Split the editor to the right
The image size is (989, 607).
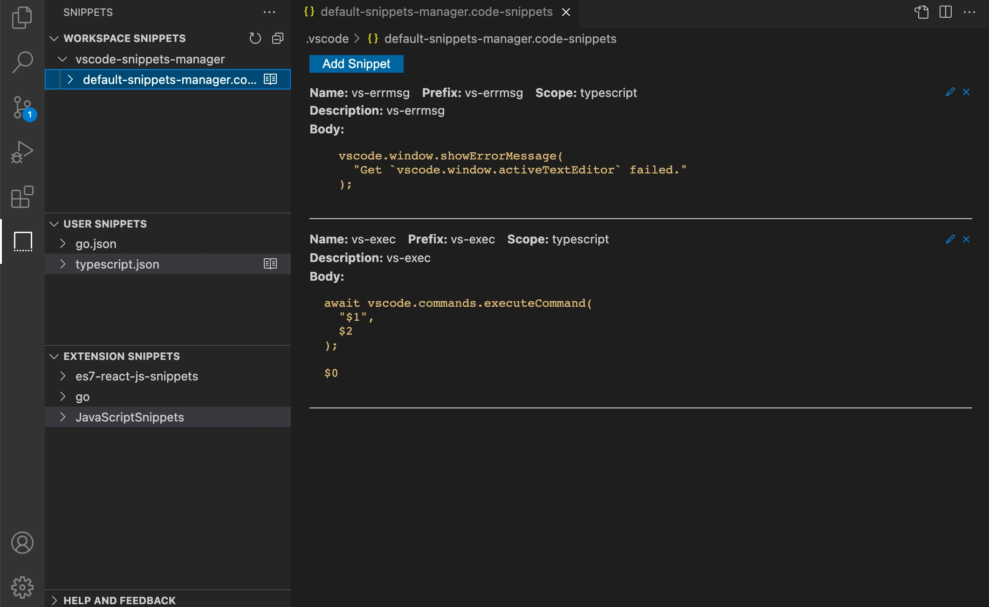click(x=946, y=12)
